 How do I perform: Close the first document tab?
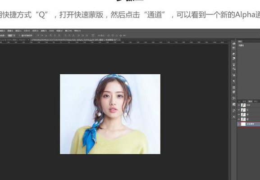click(28, 40)
